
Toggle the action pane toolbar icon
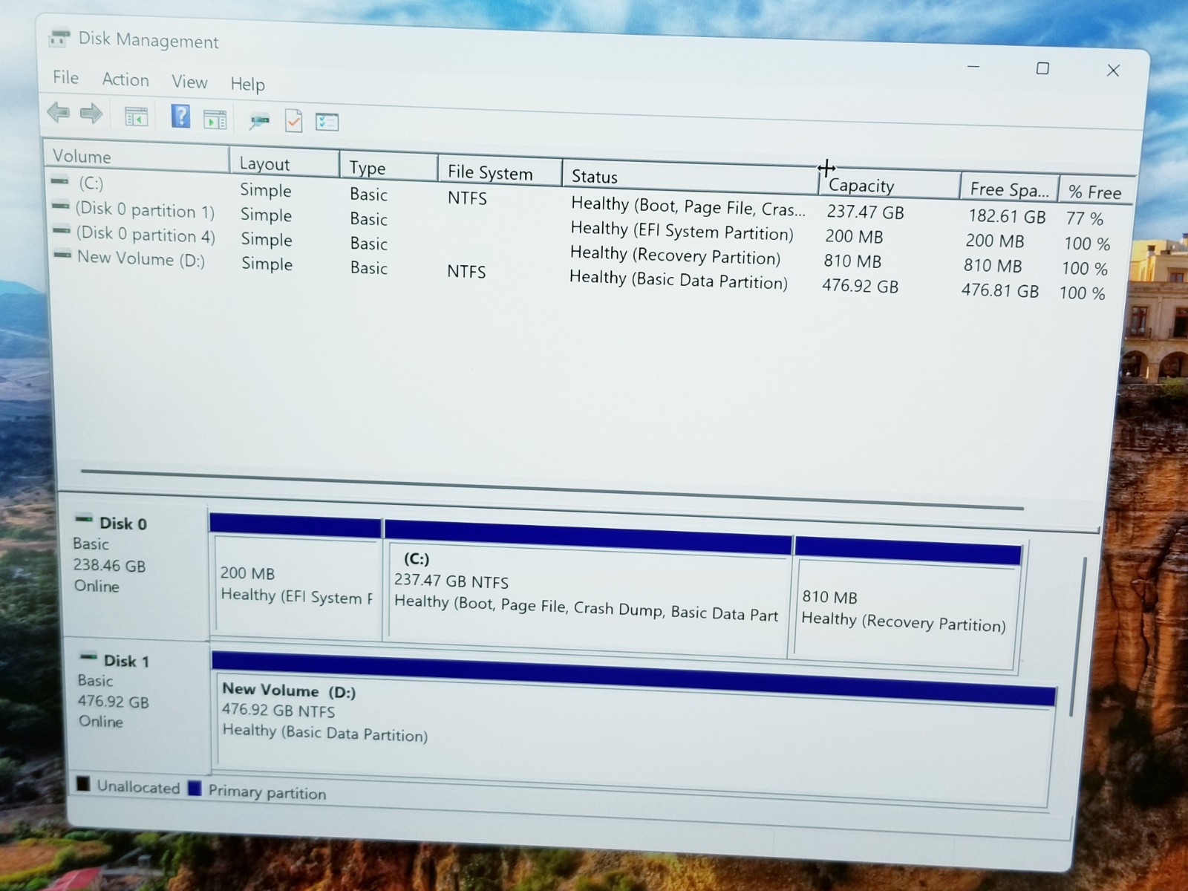pos(215,119)
